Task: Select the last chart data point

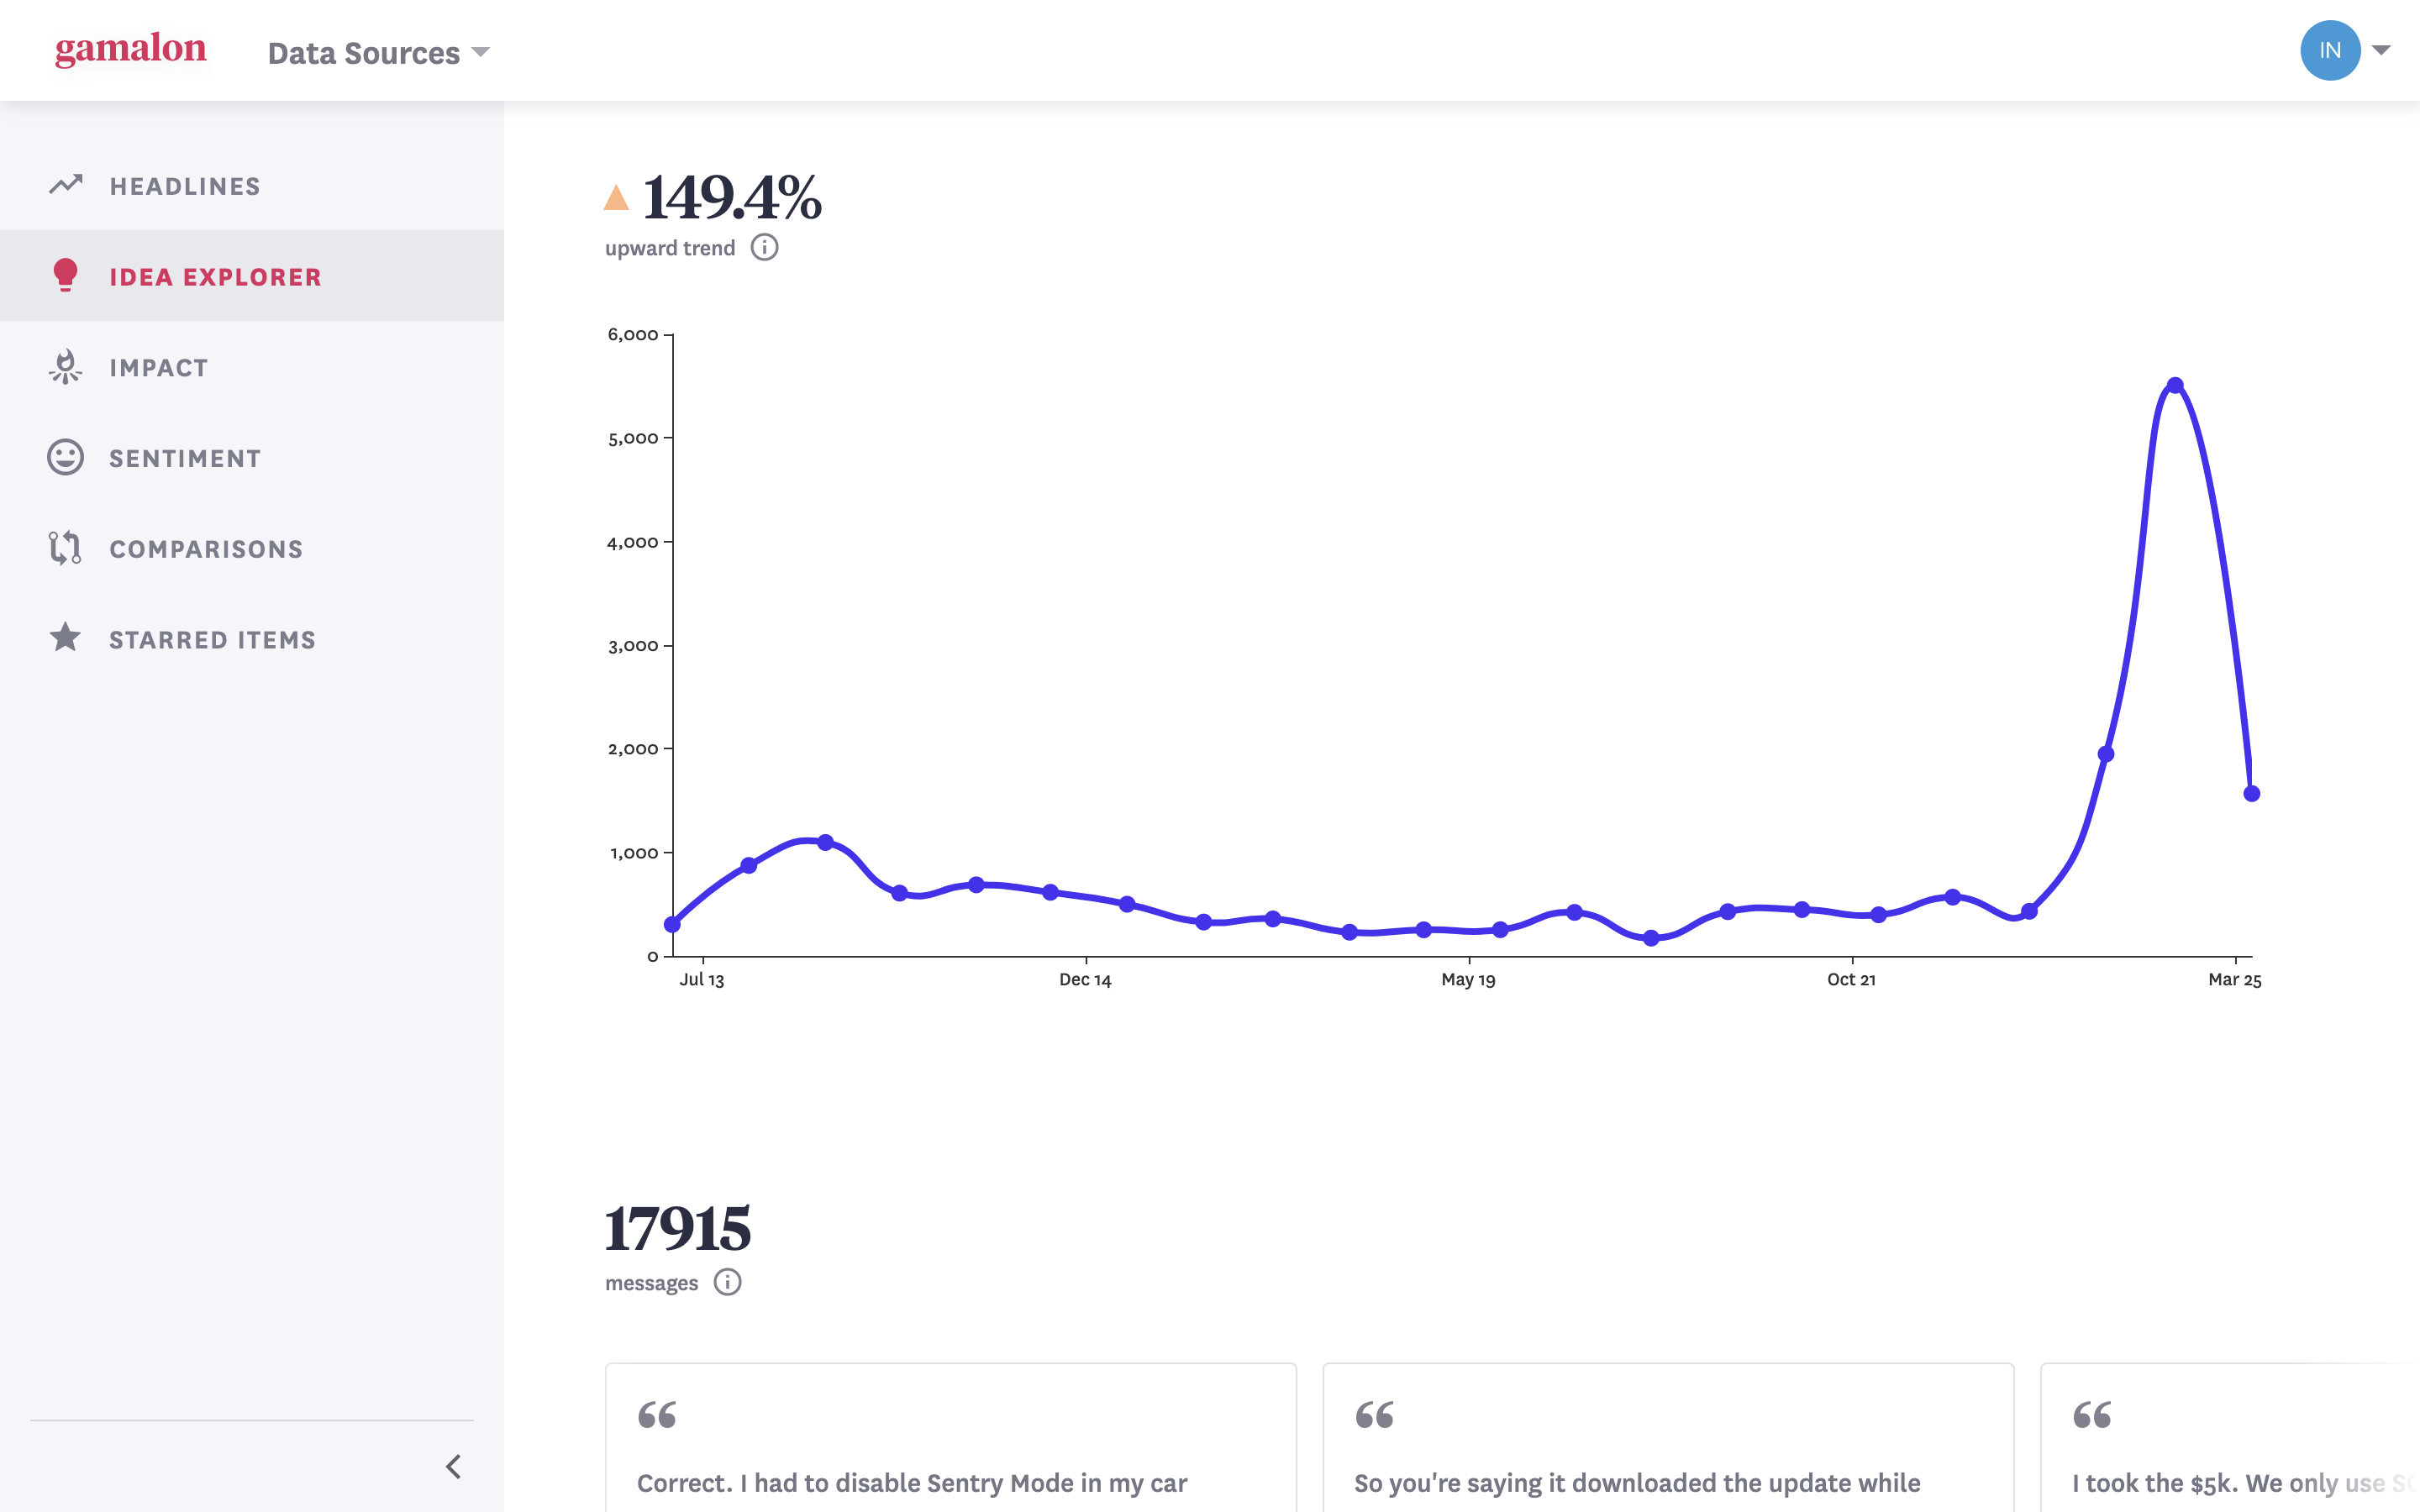Action: [2252, 794]
